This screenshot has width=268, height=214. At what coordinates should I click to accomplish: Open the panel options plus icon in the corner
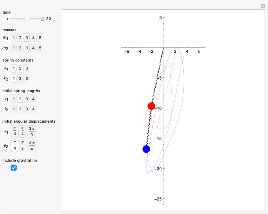263,6
